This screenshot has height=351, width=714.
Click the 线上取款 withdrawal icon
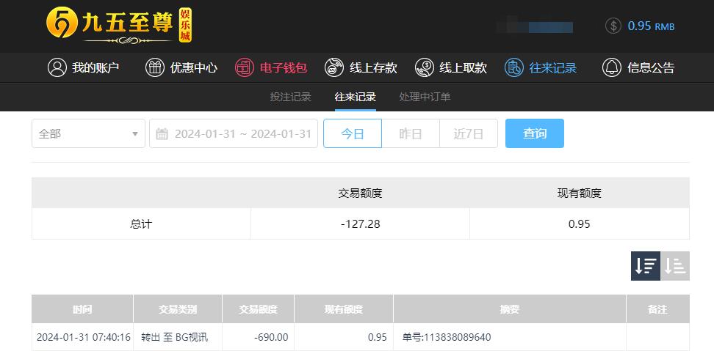425,67
